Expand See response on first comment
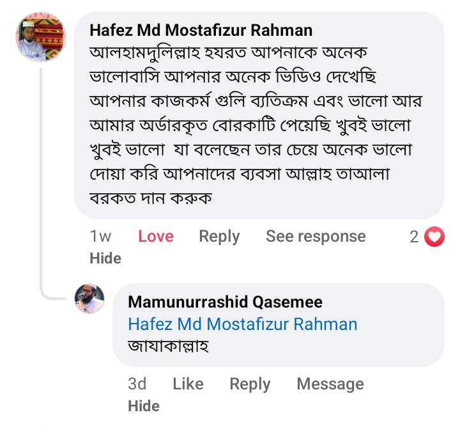This screenshot has width=460, height=431. coord(316,237)
